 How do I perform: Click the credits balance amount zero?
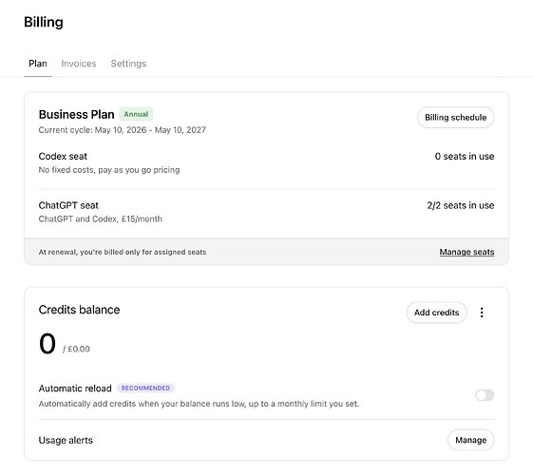(x=48, y=344)
